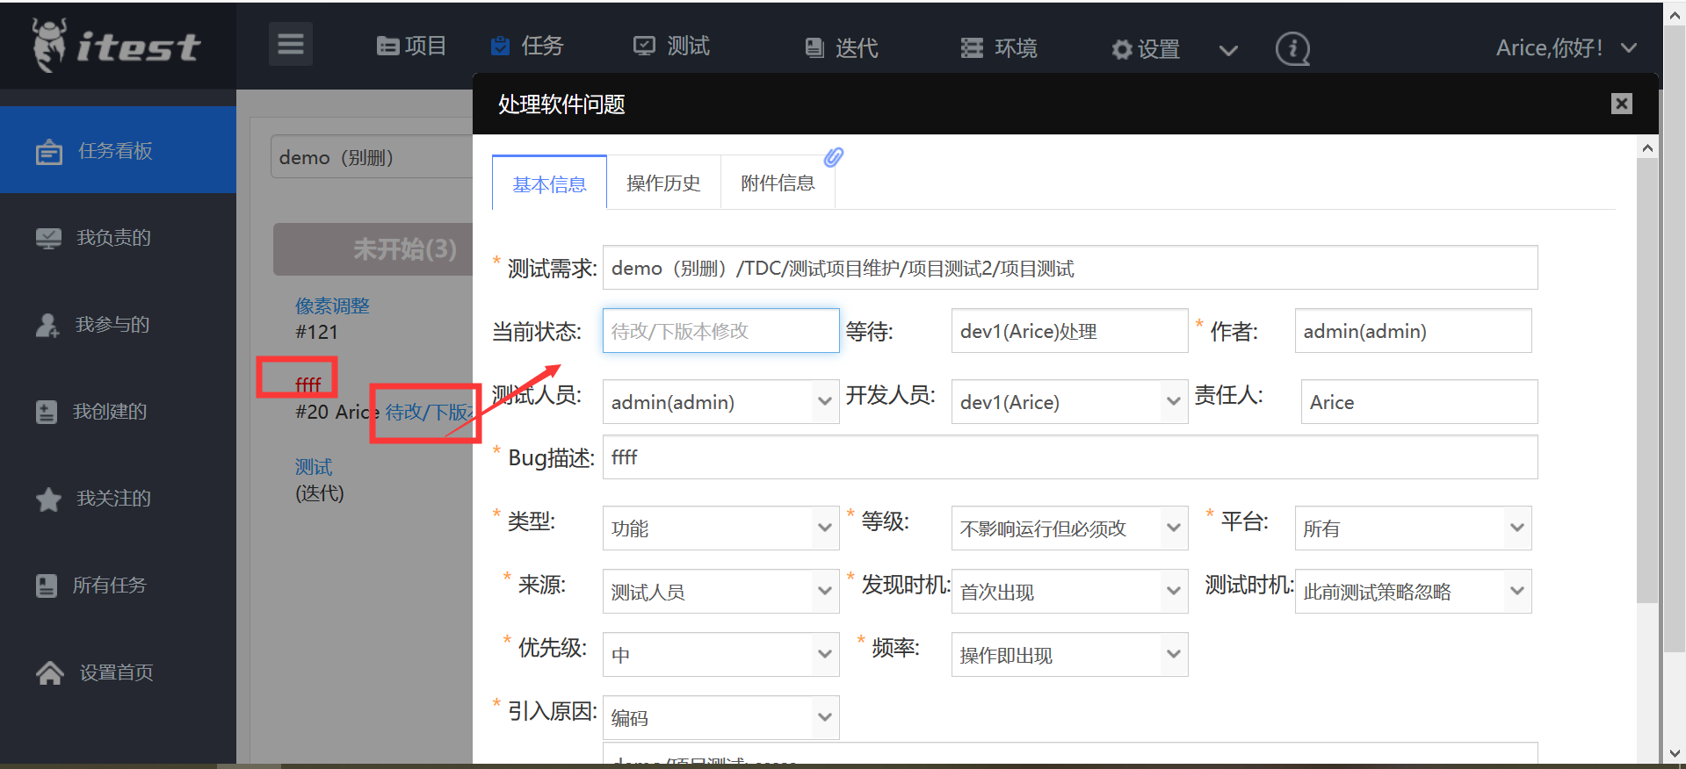Switch to the 基本信息 tab
Image resolution: width=1686 pixels, height=769 pixels.
(x=549, y=183)
